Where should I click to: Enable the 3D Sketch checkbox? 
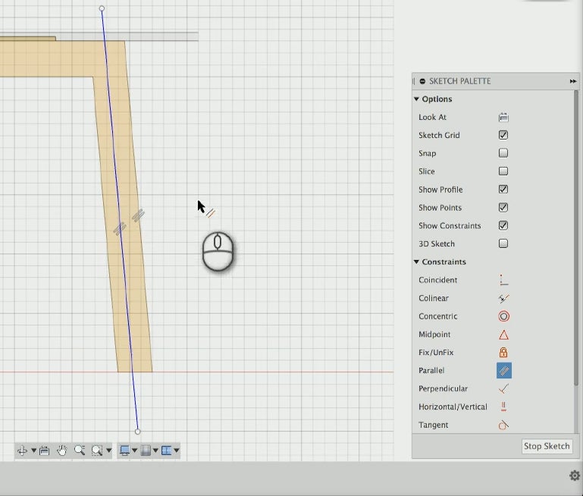point(503,243)
